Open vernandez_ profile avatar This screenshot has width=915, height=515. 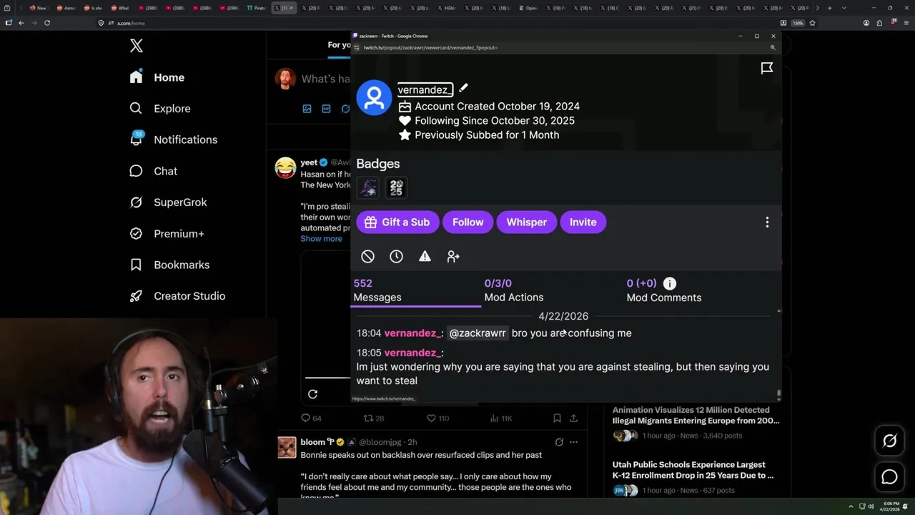point(374,97)
